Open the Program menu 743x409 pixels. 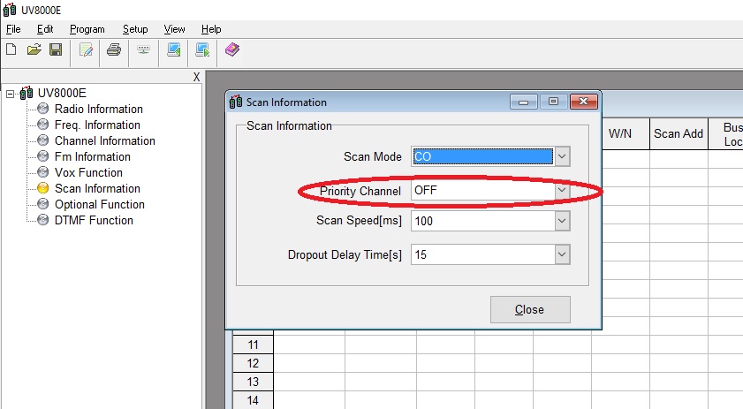87,29
